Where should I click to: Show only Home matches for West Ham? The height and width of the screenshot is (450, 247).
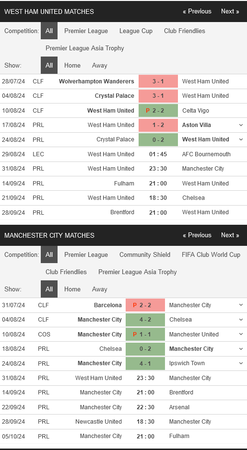(x=72, y=66)
